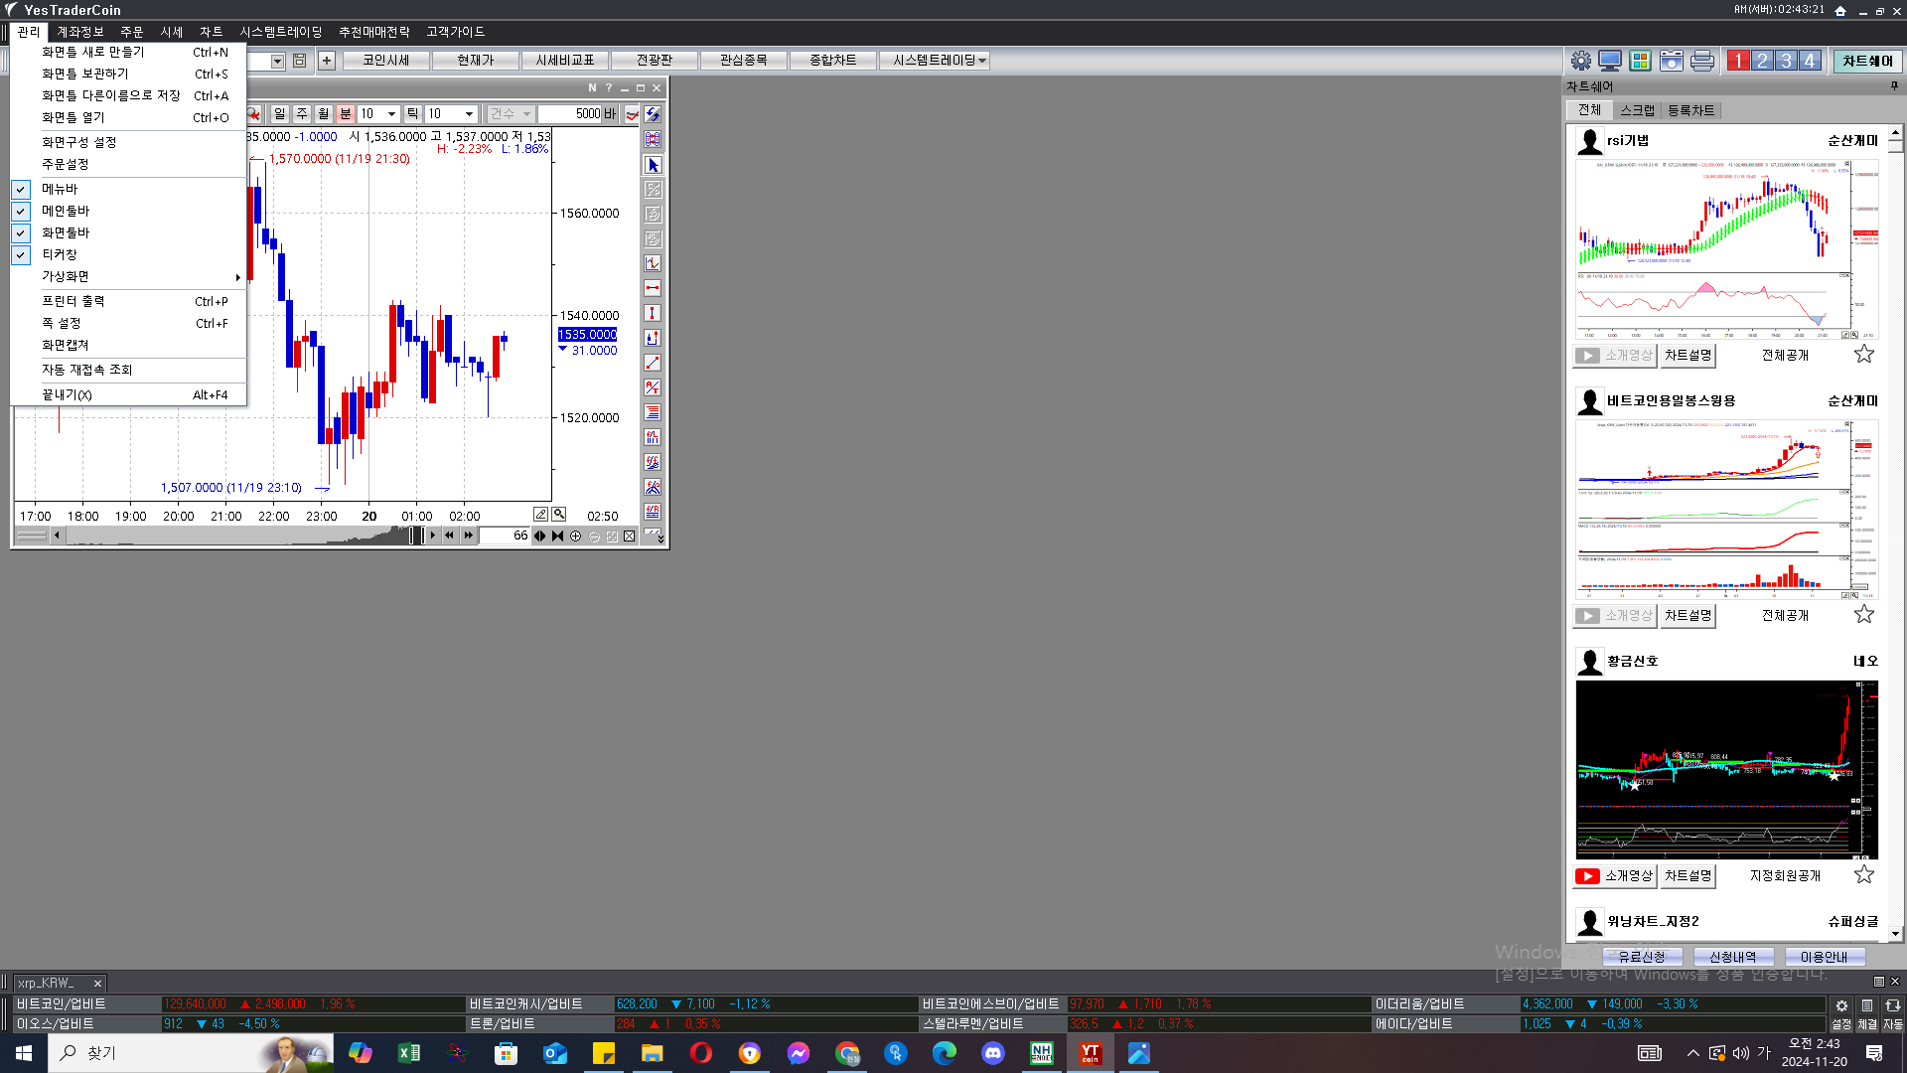The width and height of the screenshot is (1907, 1073).
Task: Toggle the 티커창 checked menu item
Action: tap(60, 254)
